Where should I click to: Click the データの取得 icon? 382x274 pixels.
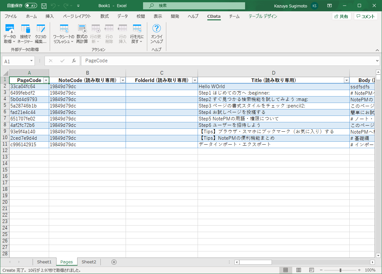click(x=10, y=29)
